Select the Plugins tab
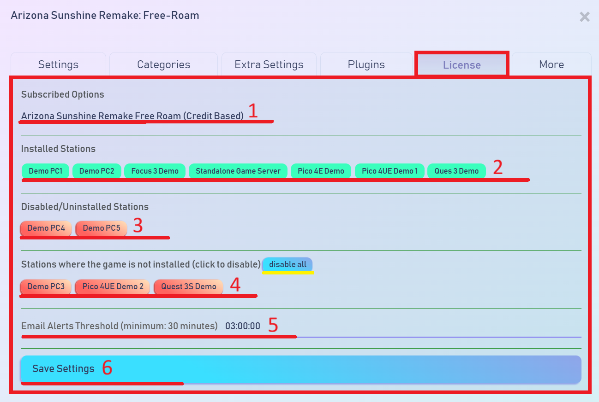Viewport: 599px width, 402px height. click(x=366, y=64)
